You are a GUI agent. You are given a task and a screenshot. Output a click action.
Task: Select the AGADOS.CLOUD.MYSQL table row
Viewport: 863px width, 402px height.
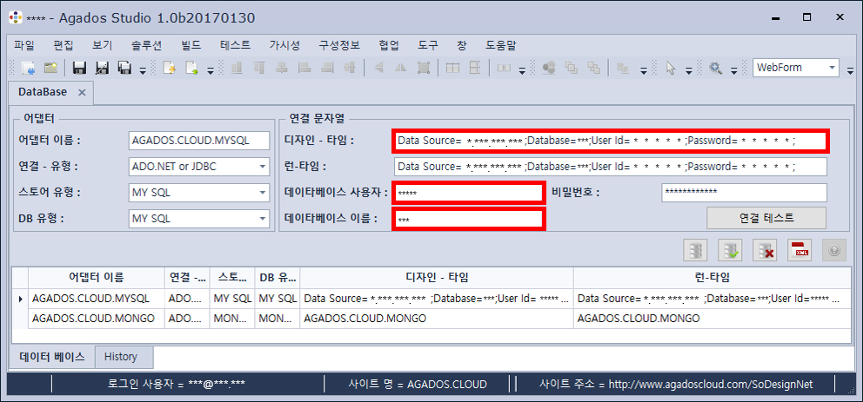pos(431,299)
